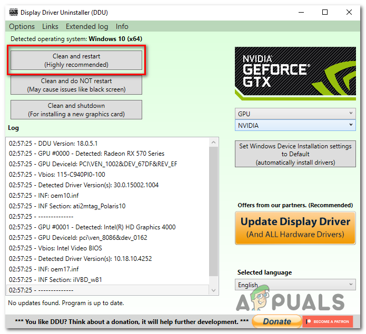Viewport: 366px width, 334px height.
Task: Maximize the DDU window
Action: [x=325, y=12]
